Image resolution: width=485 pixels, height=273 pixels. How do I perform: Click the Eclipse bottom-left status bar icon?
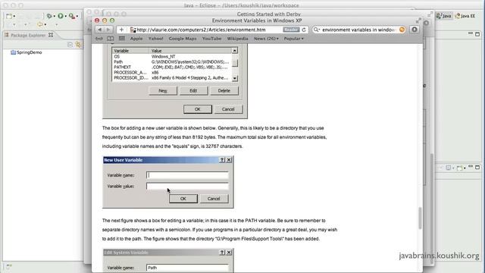point(8,266)
